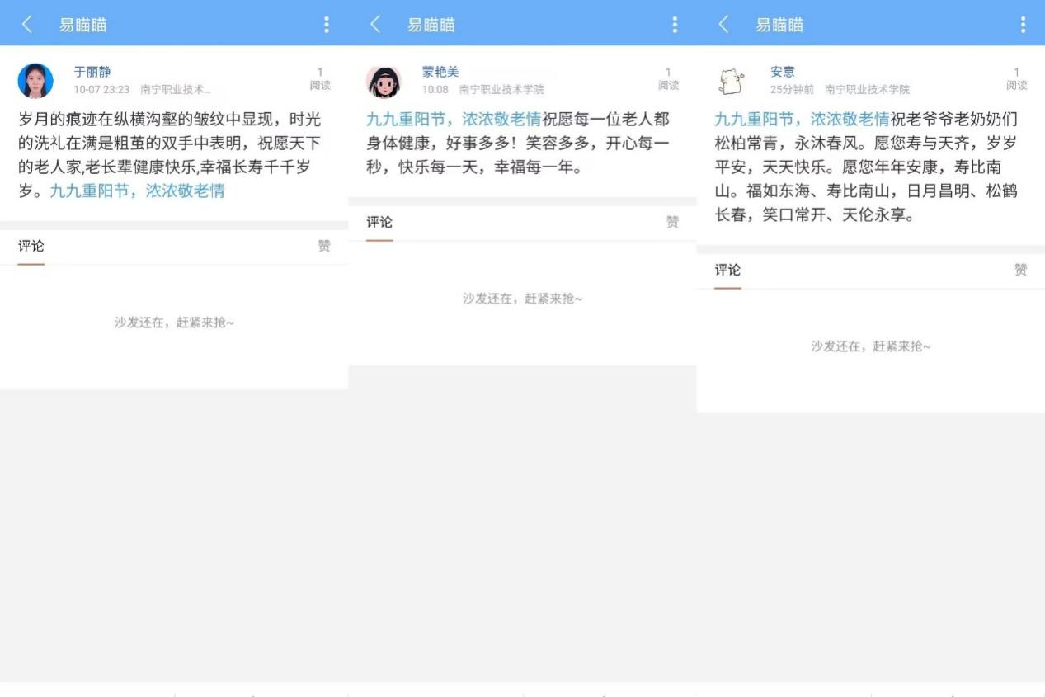Tap back arrow in the right post screen
The width and height of the screenshot is (1045, 697).
723,25
